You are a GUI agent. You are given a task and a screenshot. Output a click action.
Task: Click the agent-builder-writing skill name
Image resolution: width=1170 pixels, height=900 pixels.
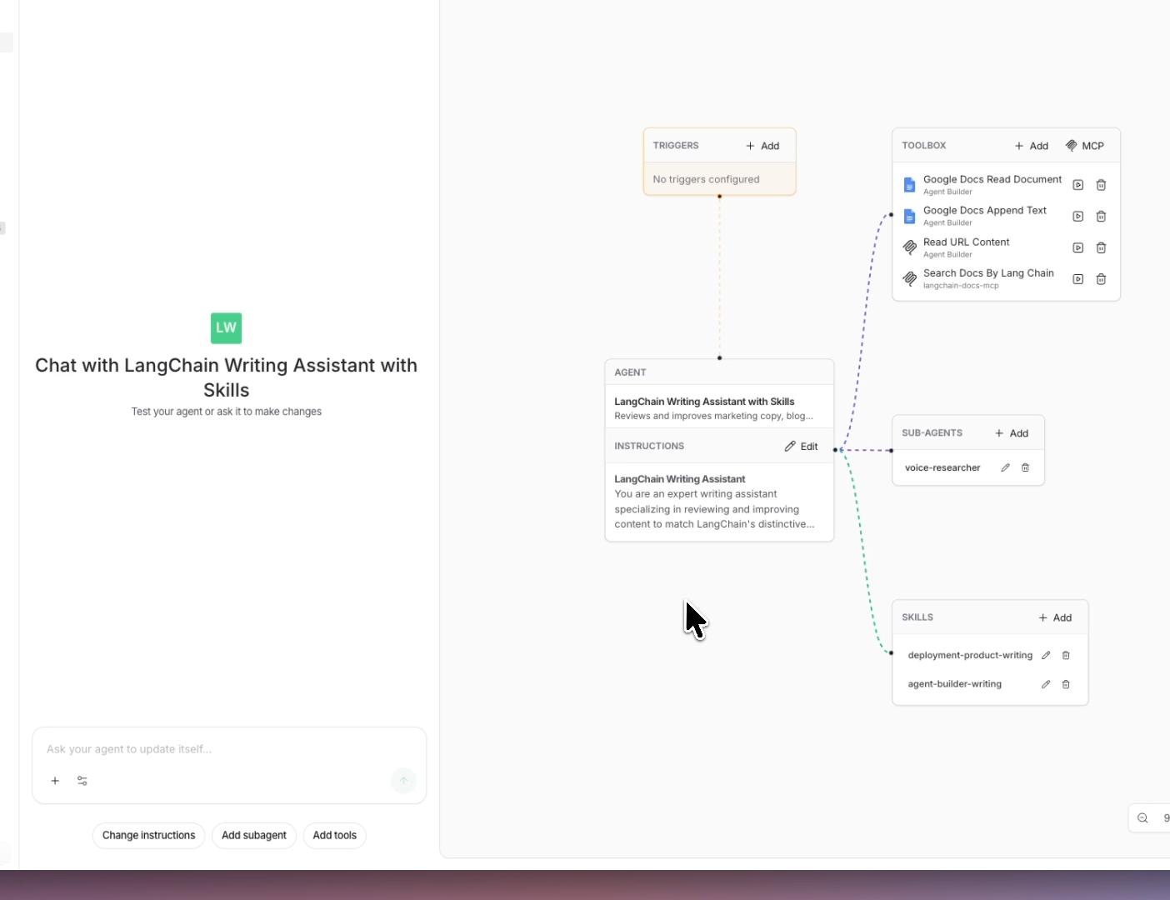tap(954, 684)
